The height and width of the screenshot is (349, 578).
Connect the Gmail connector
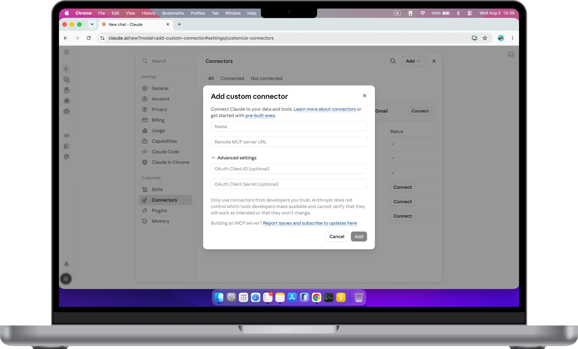[420, 111]
